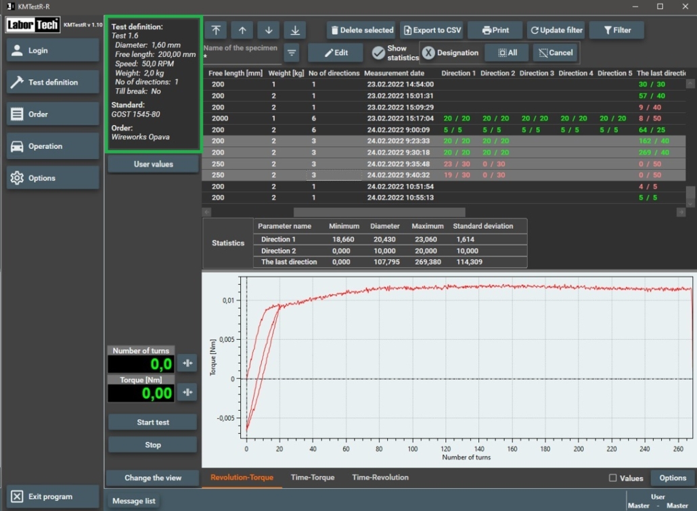Open the specimen name filter dropdown
The width and height of the screenshot is (697, 511).
(292, 52)
